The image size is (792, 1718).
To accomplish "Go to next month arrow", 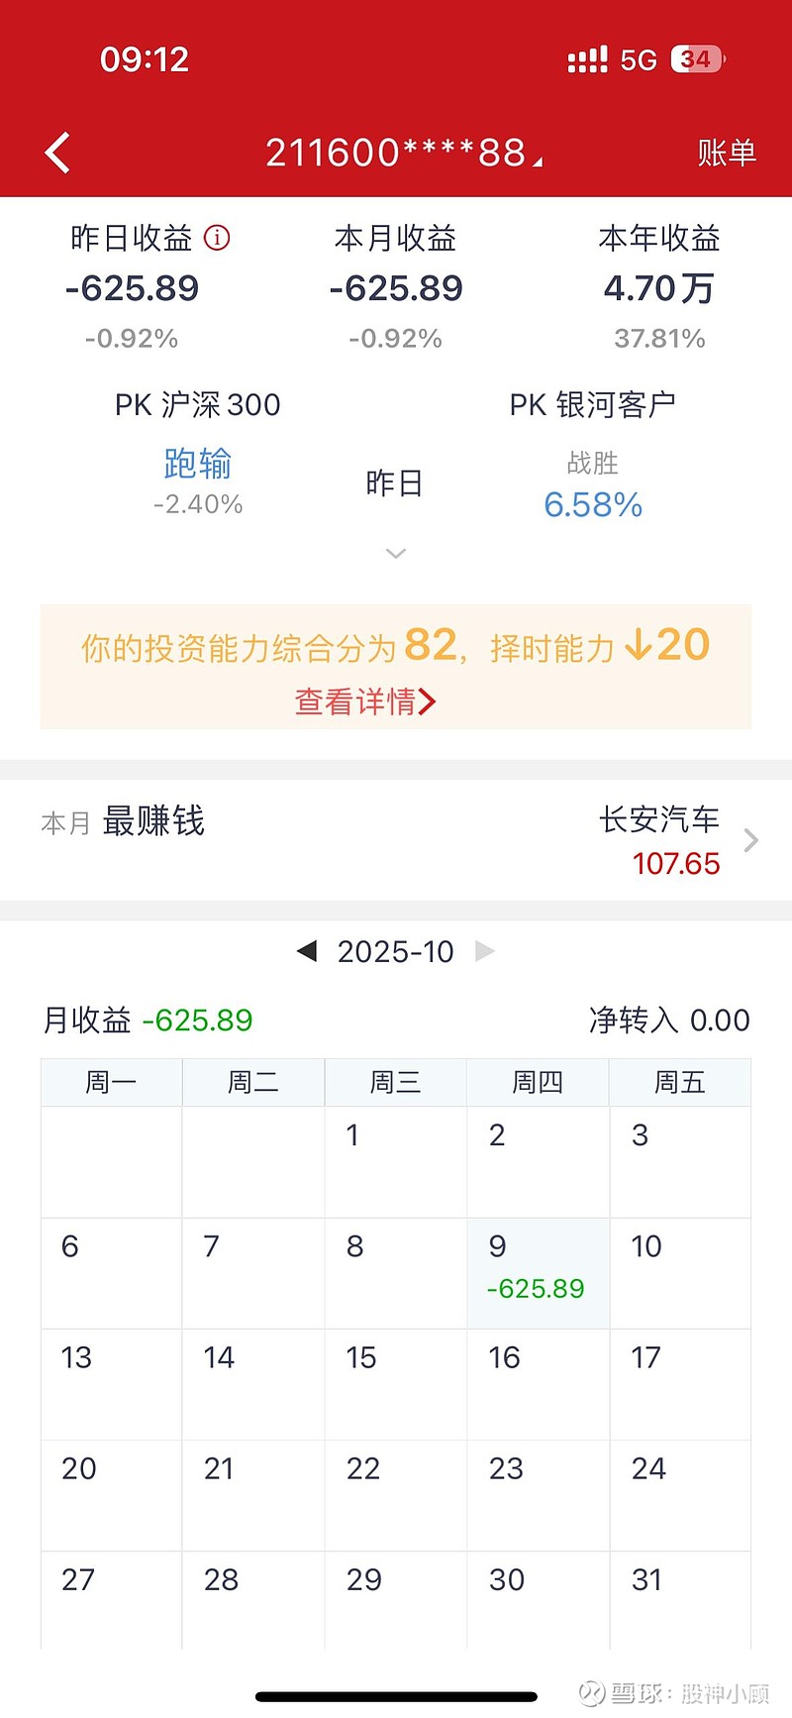I will pyautogui.click(x=485, y=951).
